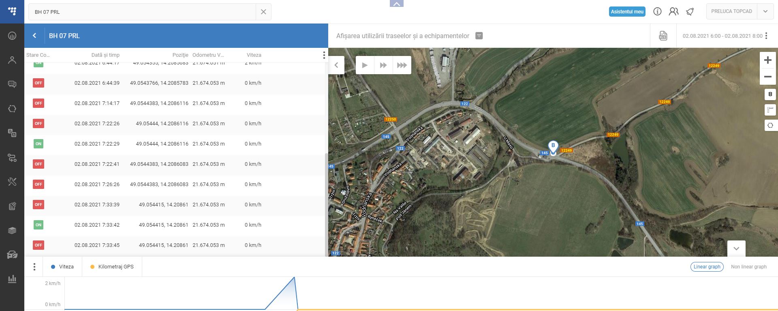Zoom in on the map

(767, 60)
